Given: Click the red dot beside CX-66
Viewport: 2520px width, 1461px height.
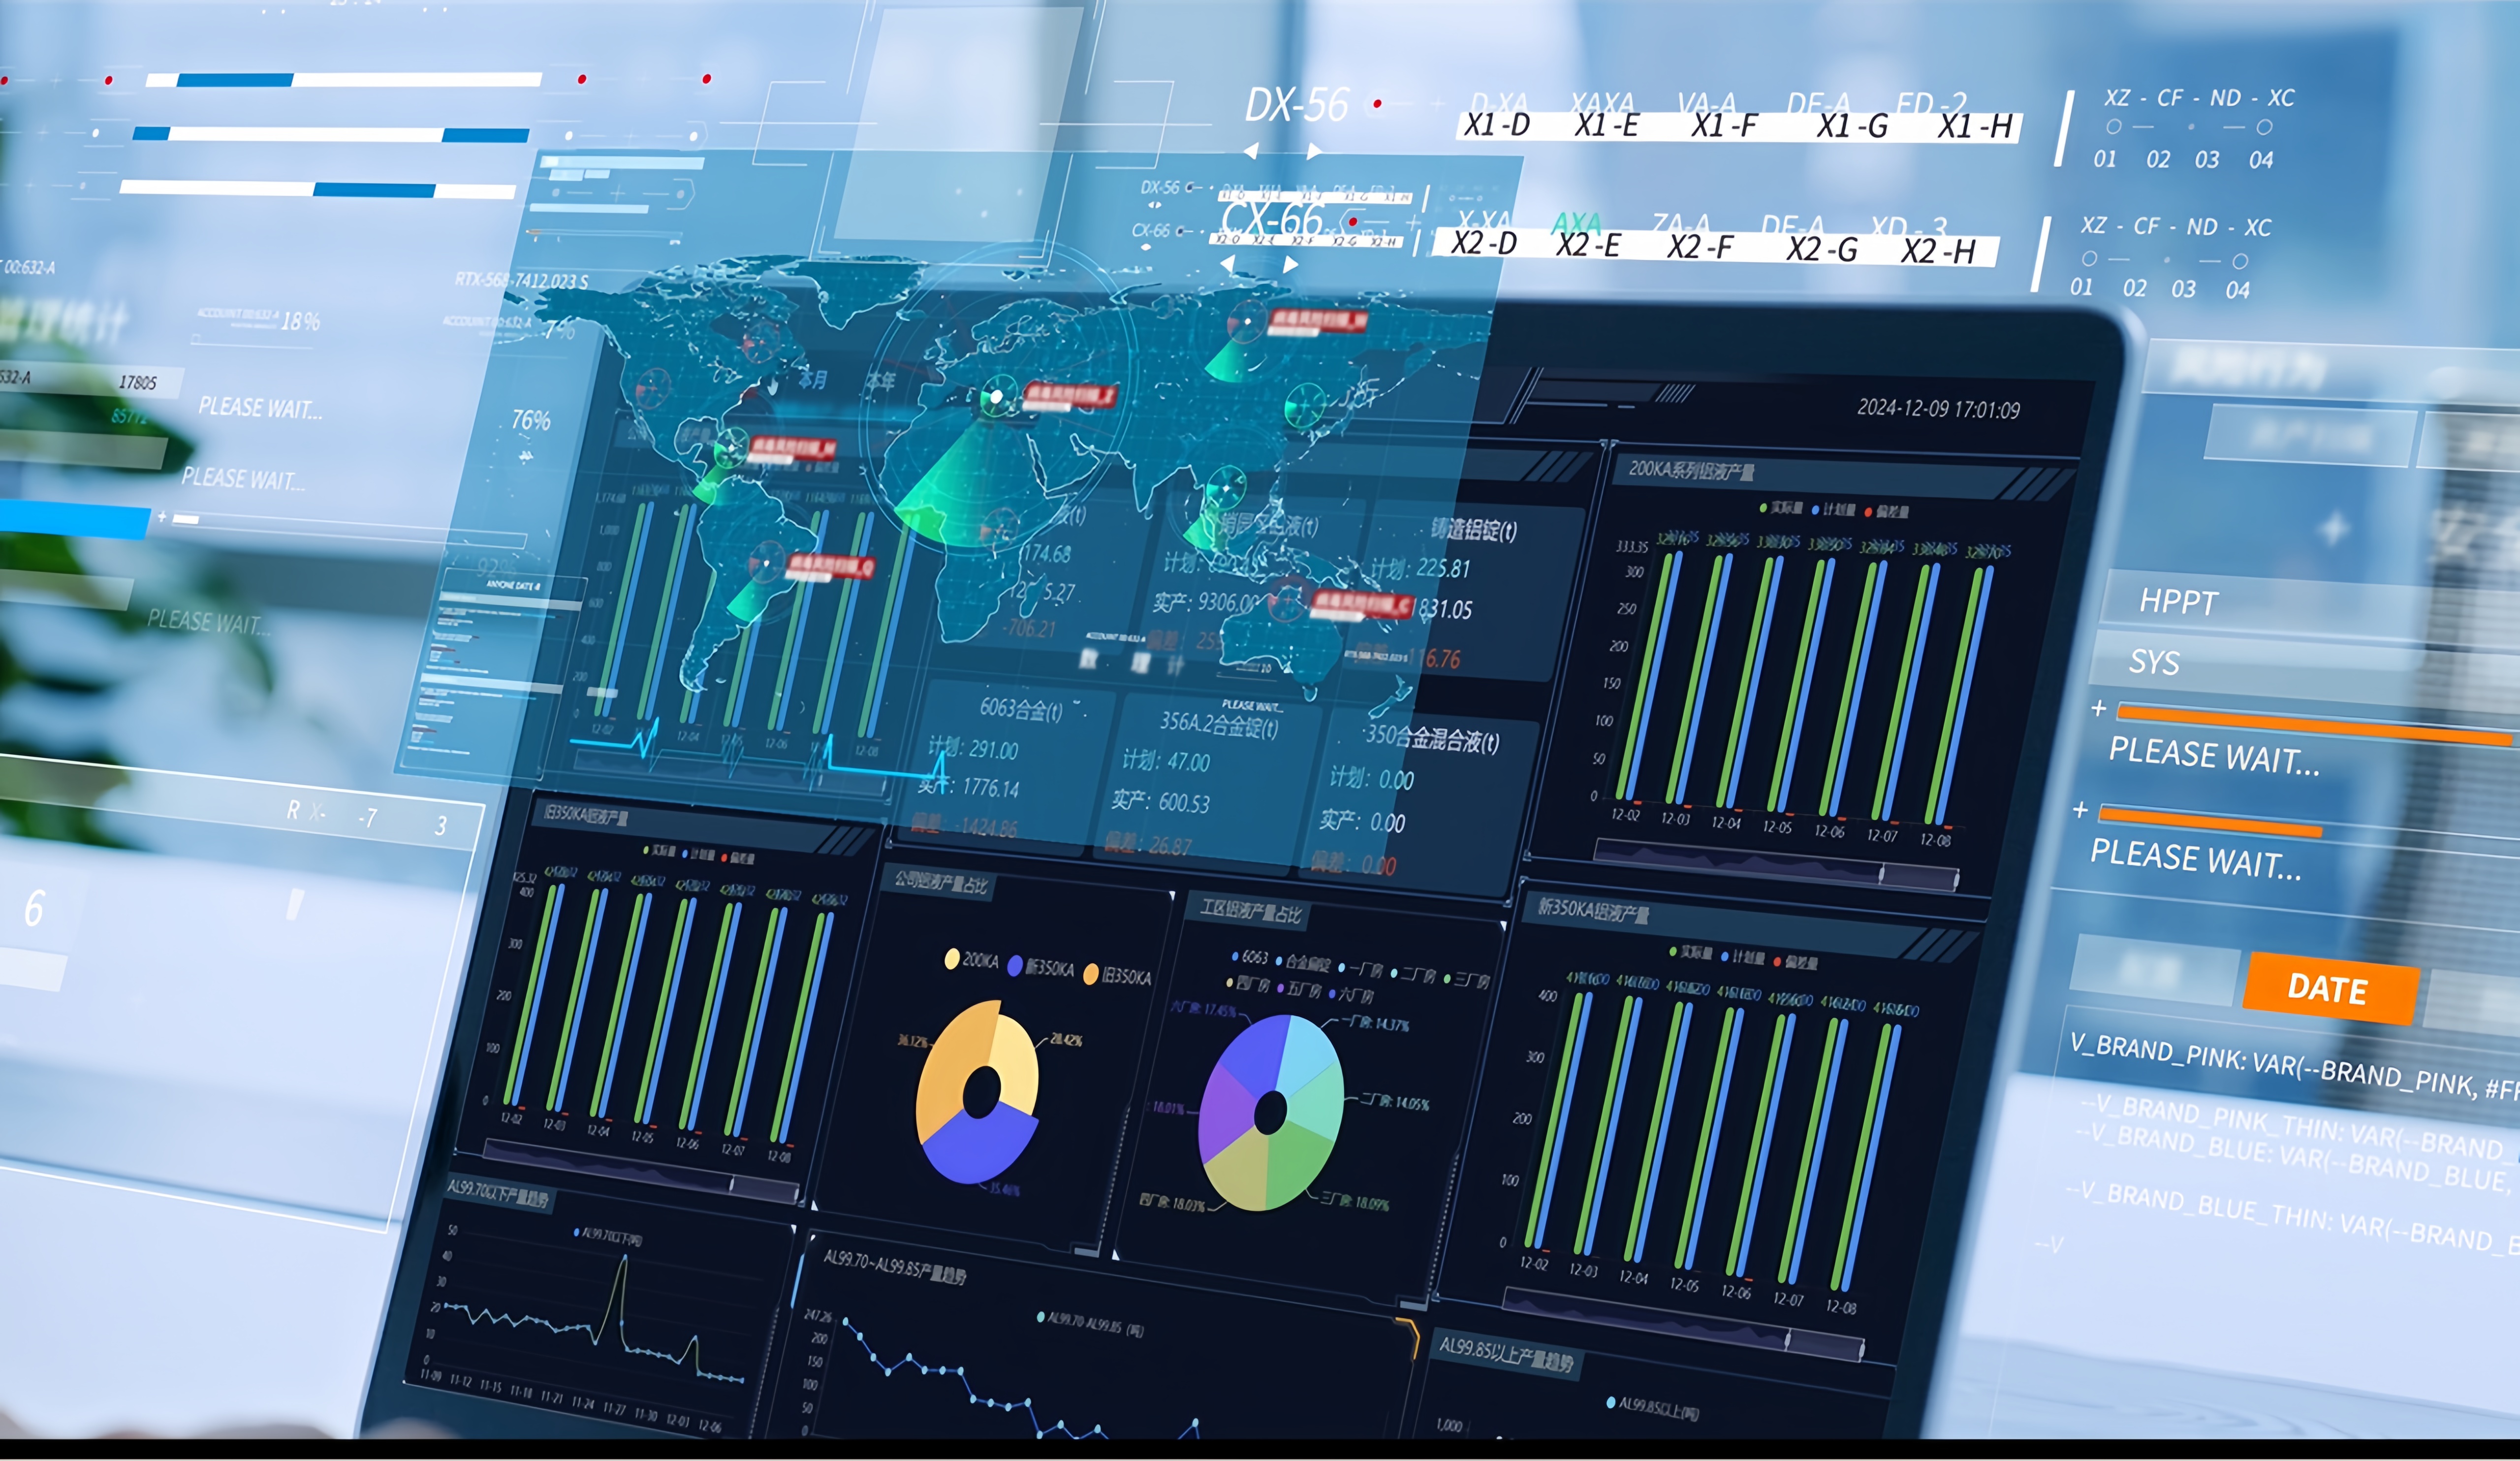Looking at the screenshot, I should pos(1353,221).
